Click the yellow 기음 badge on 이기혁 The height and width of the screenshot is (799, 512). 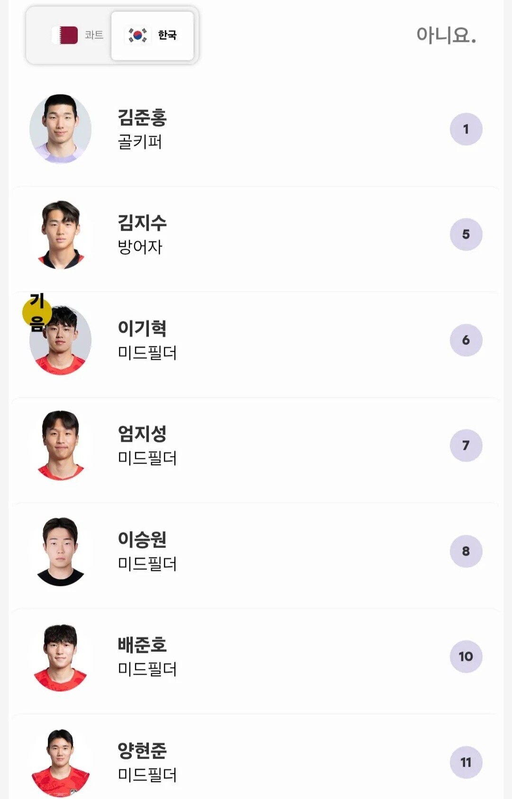(x=37, y=312)
